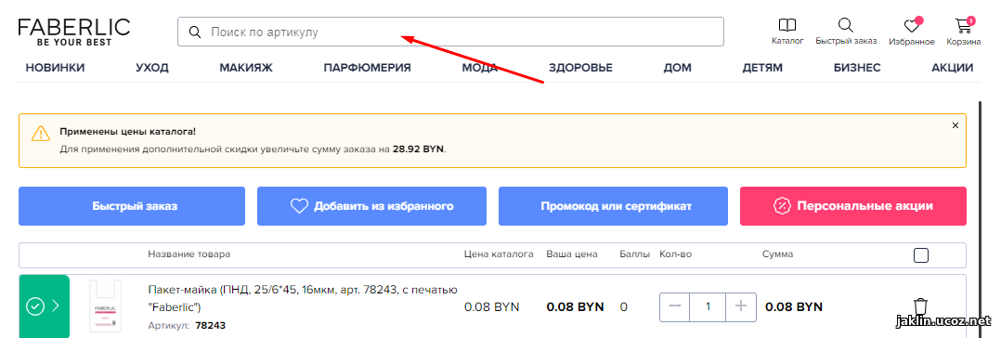Click Добавить из избранного button

[x=371, y=206]
